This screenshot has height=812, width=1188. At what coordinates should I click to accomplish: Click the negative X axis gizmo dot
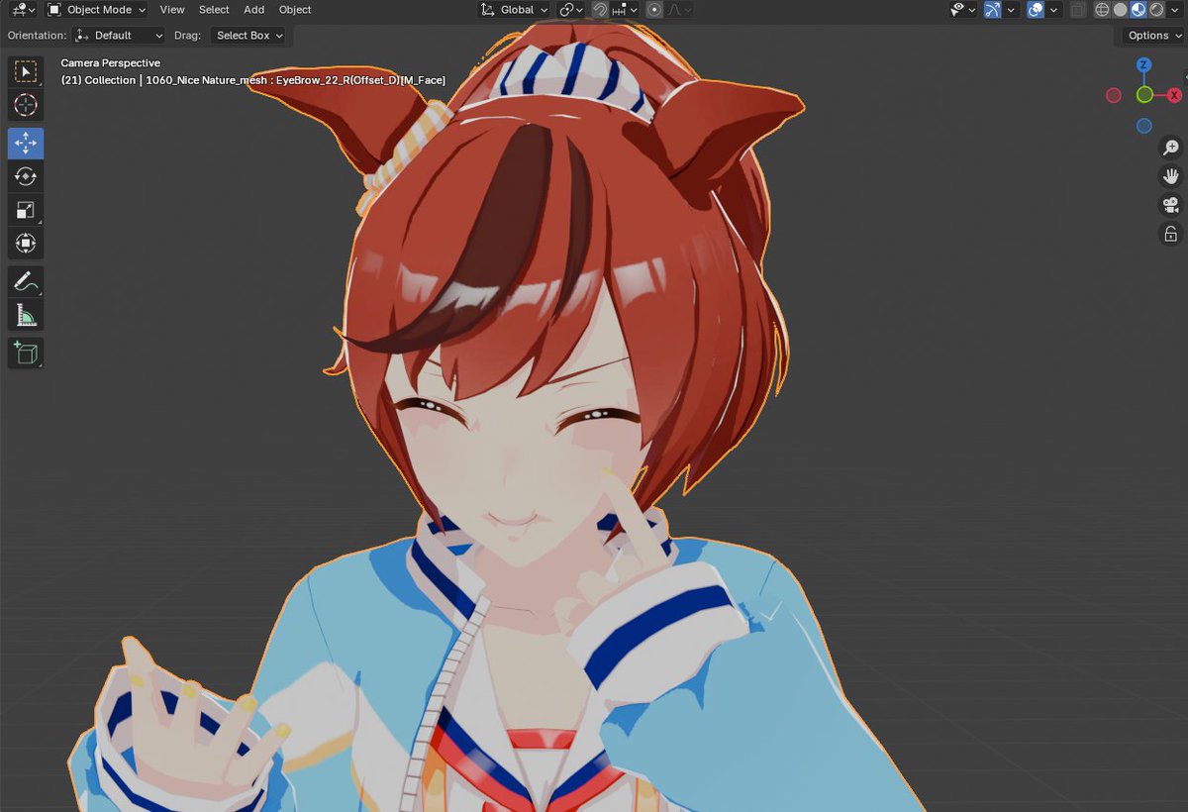[x=1114, y=95]
